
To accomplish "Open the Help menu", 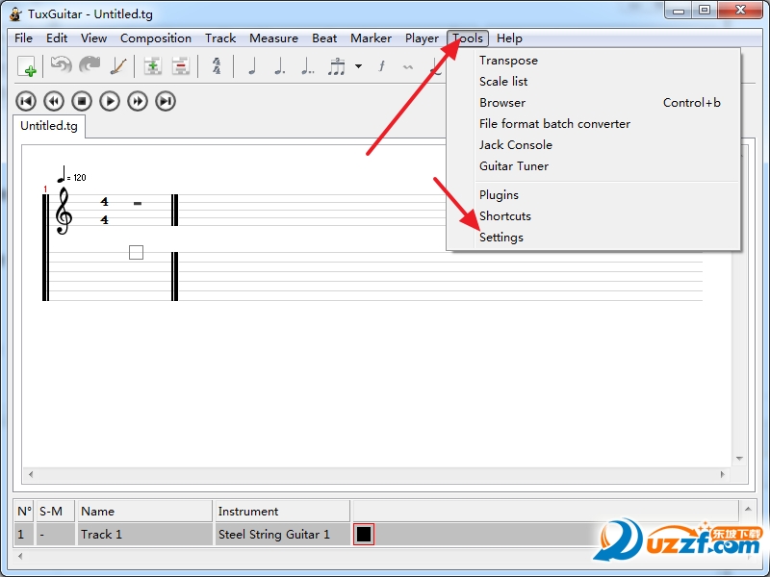I will [509, 38].
